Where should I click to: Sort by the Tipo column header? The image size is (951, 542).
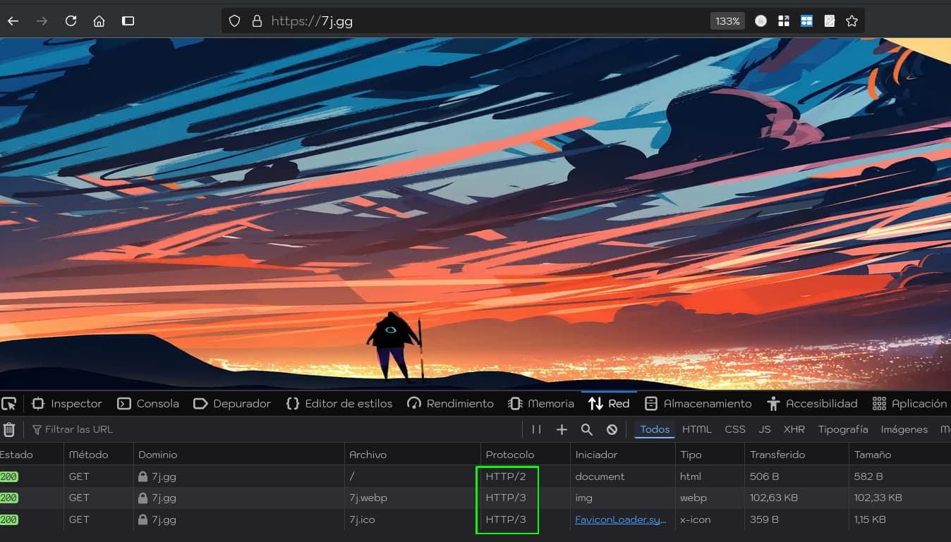pyautogui.click(x=710, y=455)
